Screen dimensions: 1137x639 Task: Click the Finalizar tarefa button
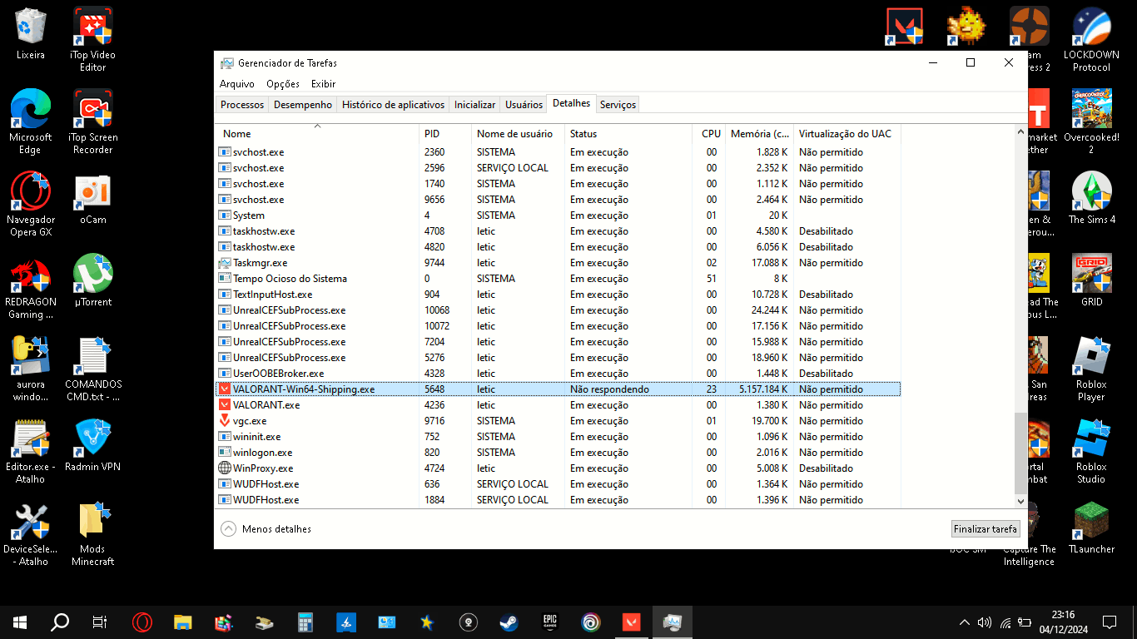coord(986,528)
